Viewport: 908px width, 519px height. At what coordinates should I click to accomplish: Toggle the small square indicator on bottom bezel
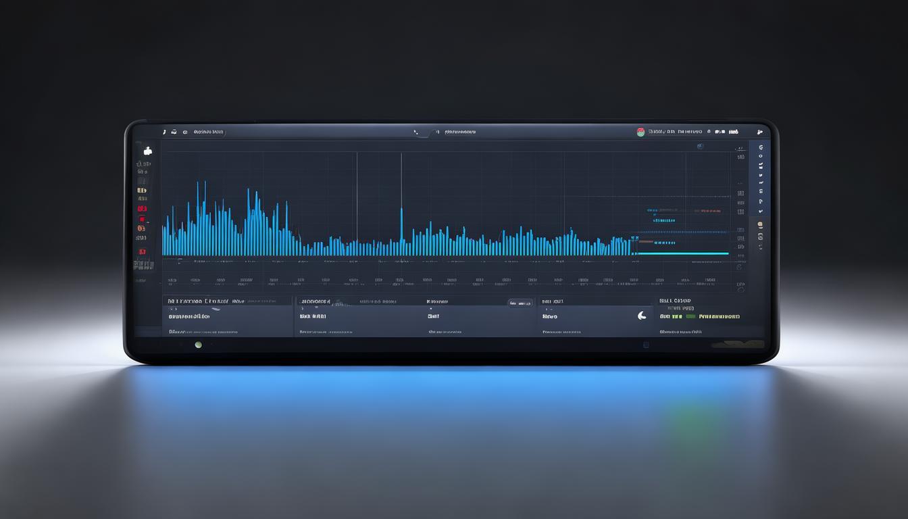click(646, 345)
